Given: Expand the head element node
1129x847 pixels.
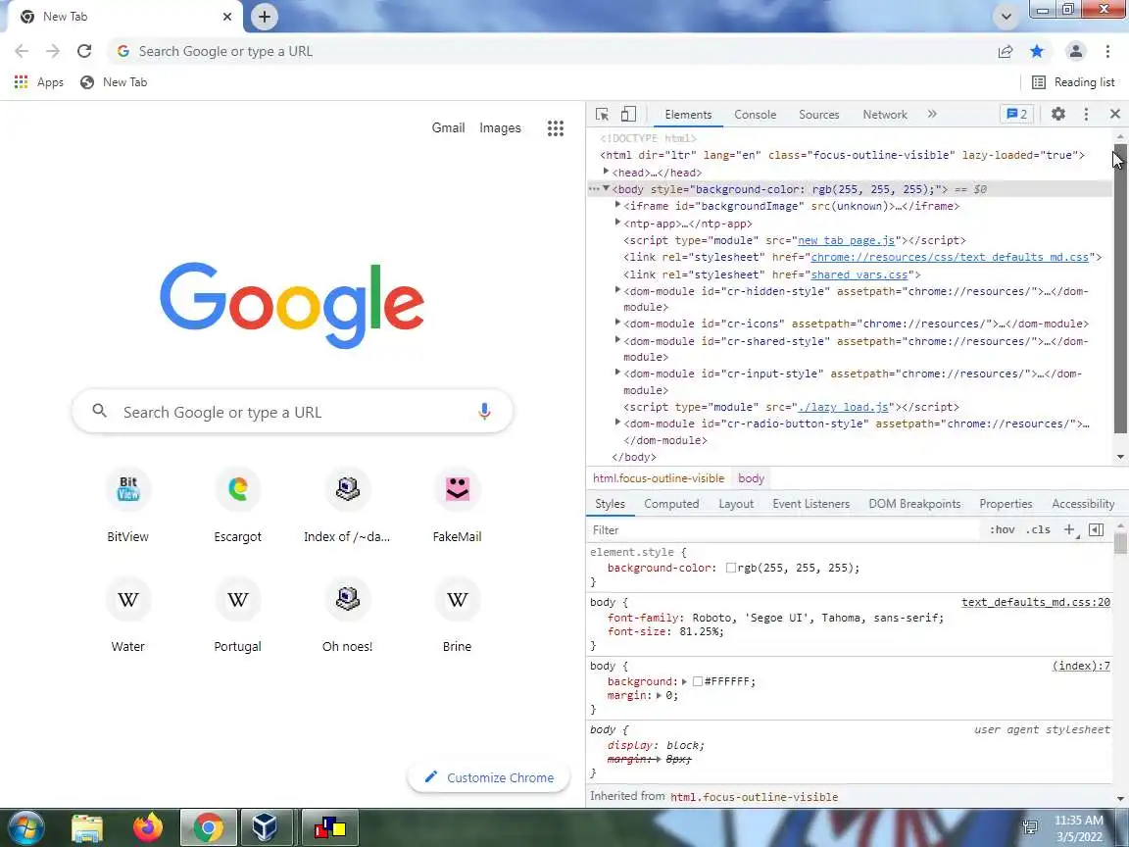Looking at the screenshot, I should 607,172.
